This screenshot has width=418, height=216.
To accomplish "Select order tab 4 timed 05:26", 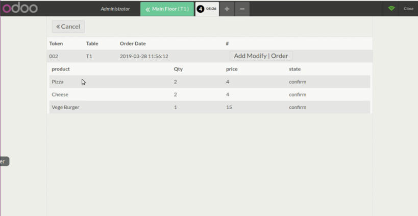I will (207, 9).
